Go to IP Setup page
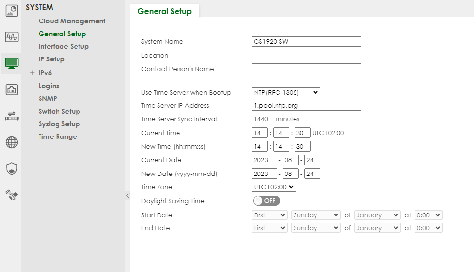This screenshot has height=272, width=474. coord(51,59)
